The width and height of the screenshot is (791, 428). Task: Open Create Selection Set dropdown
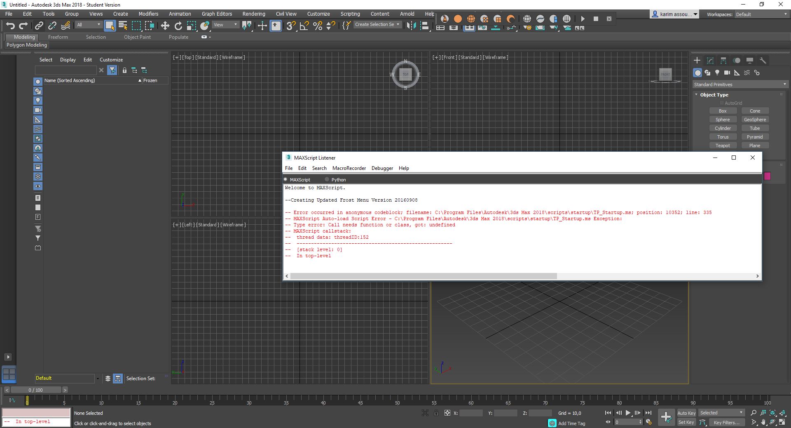tap(377, 24)
